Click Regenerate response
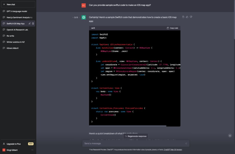235x154 pixels. pos(136,136)
